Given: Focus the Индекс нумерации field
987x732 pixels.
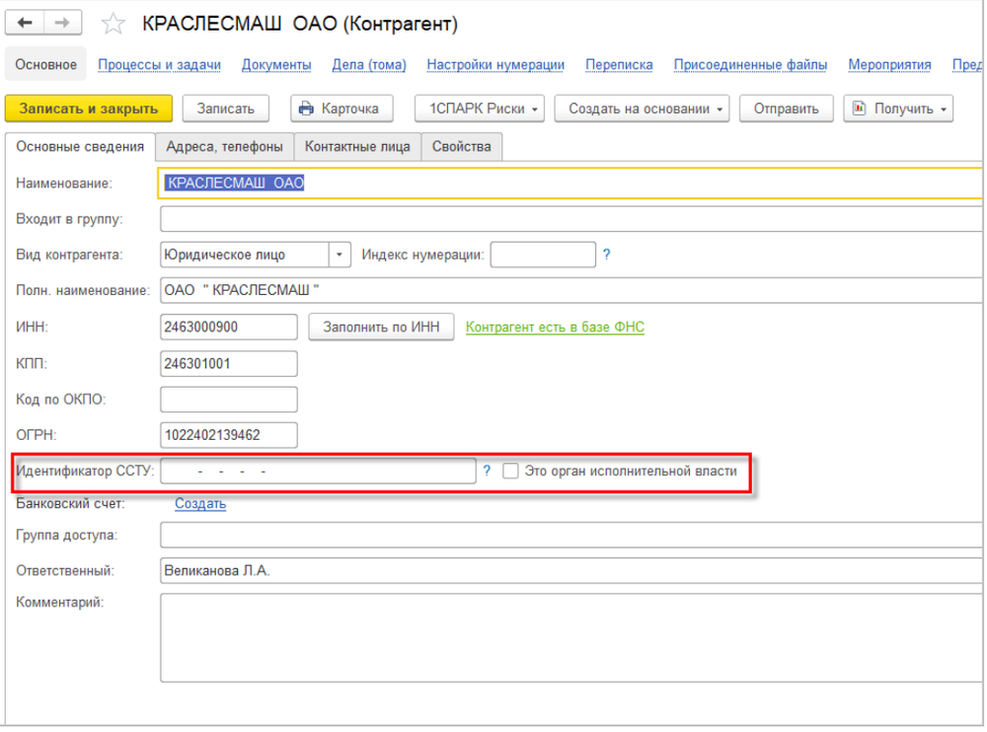Looking at the screenshot, I should pyautogui.click(x=543, y=255).
